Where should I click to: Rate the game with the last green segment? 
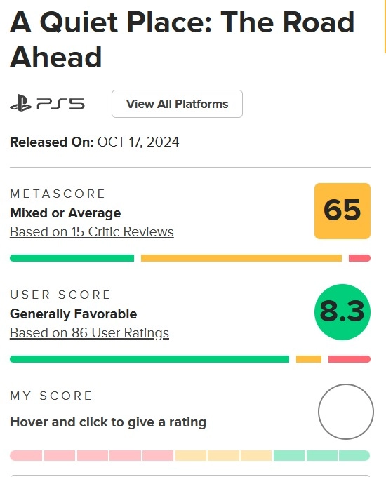pos(354,455)
